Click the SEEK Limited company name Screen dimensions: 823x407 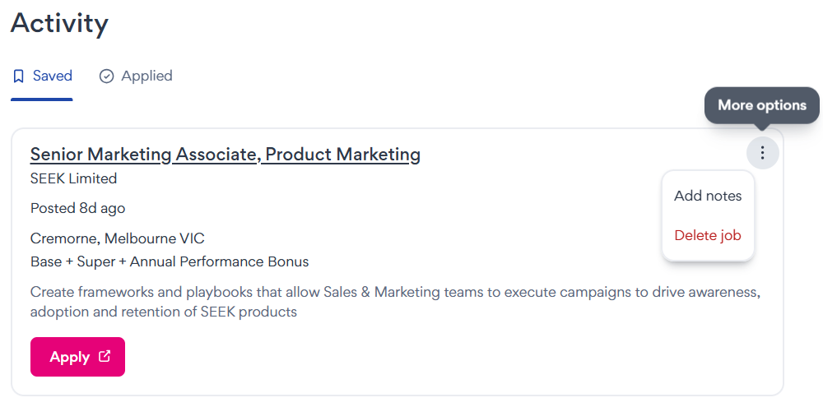(x=73, y=178)
